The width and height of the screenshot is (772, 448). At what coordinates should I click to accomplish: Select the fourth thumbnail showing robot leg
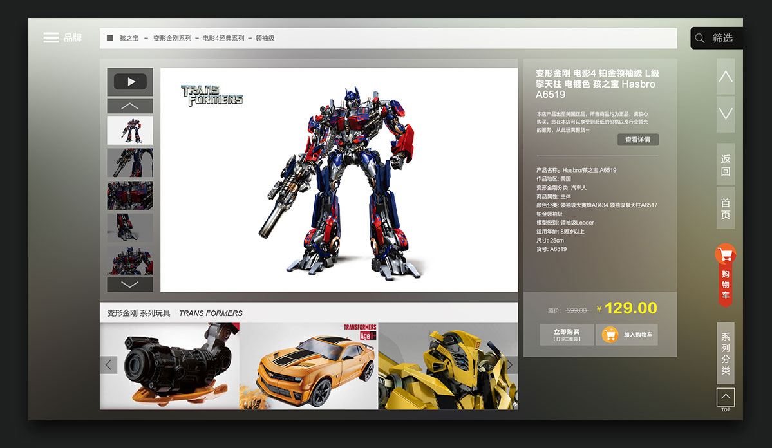(130, 227)
